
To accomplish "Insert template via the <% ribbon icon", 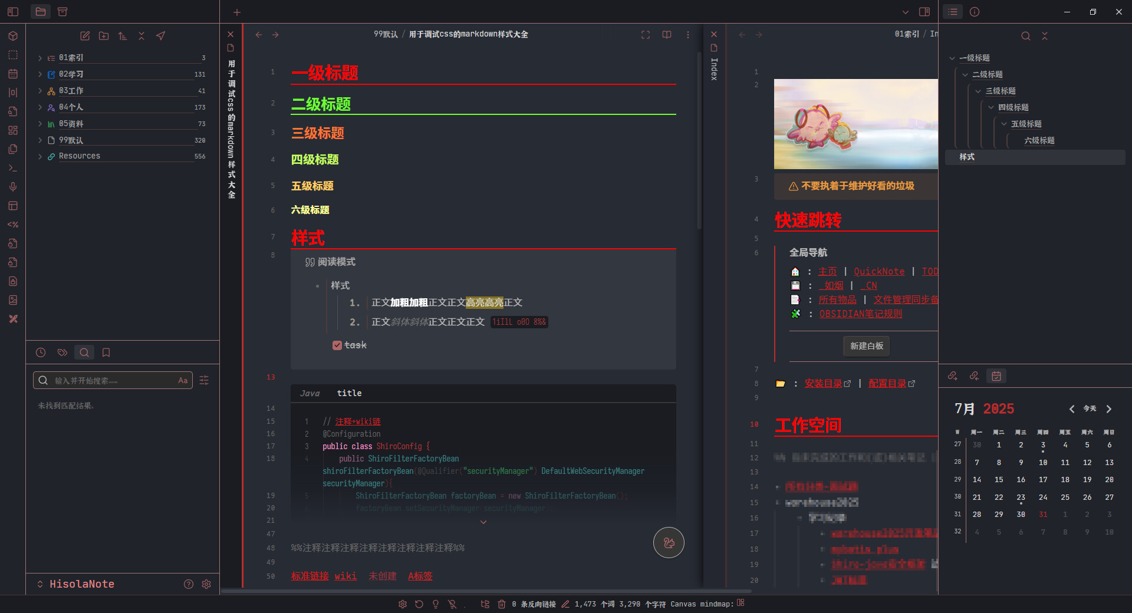I will click(13, 225).
